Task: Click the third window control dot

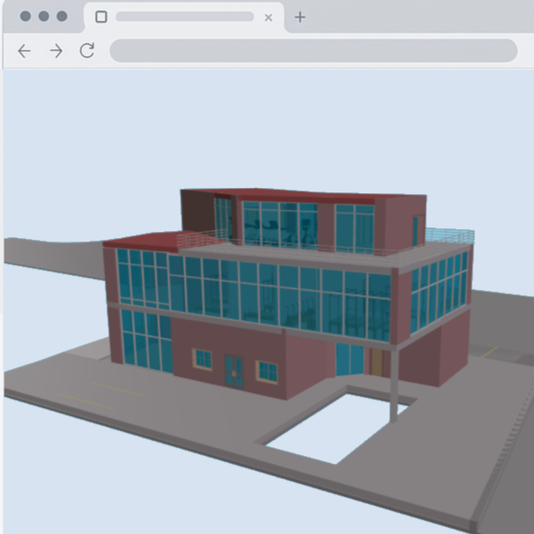Action: coord(61,17)
